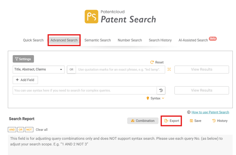Screen dimensions: 236x155
Task: Open the search report History
Action: pyautogui.click(x=220, y=121)
